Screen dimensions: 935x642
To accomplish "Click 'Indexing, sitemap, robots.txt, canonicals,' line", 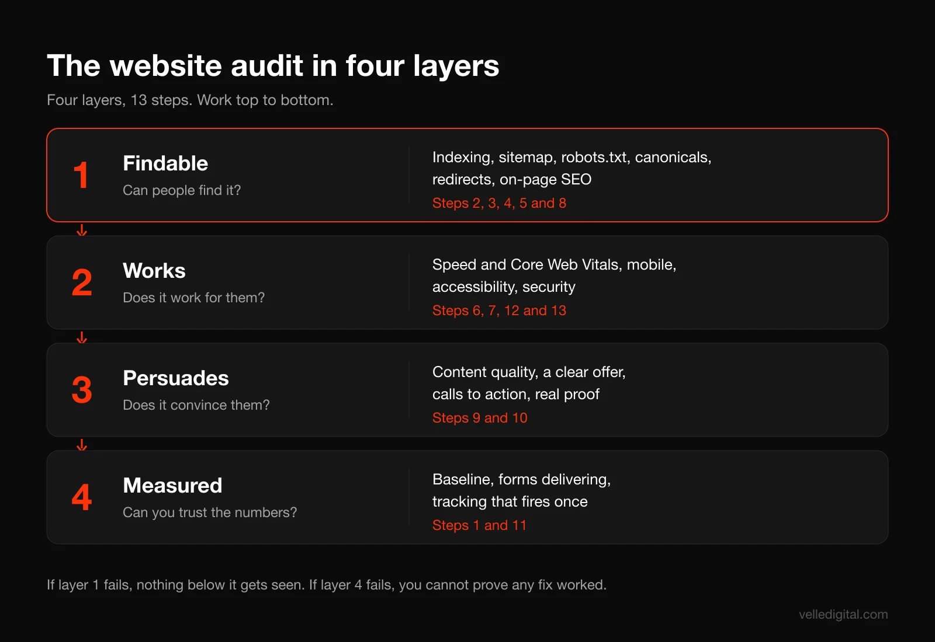I will tap(572, 158).
